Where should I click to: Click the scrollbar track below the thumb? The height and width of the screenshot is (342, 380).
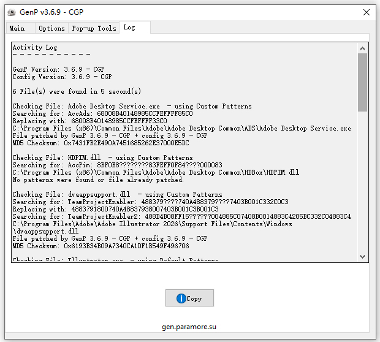pyautogui.click(x=362, y=182)
